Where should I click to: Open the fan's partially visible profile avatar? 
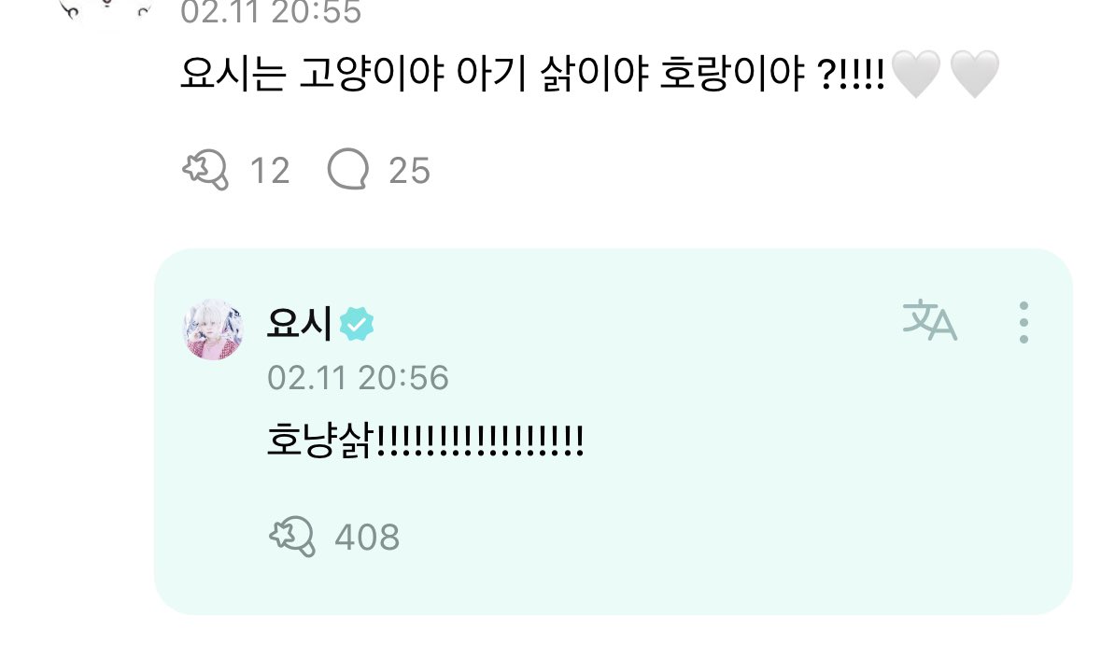[106, 11]
